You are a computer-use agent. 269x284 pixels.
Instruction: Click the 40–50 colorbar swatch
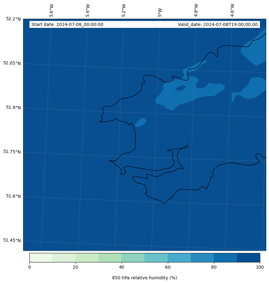133,258
